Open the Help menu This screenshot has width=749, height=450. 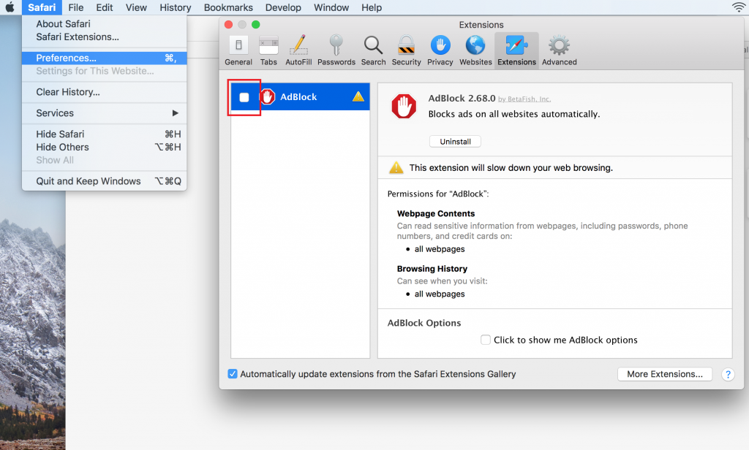click(x=371, y=7)
